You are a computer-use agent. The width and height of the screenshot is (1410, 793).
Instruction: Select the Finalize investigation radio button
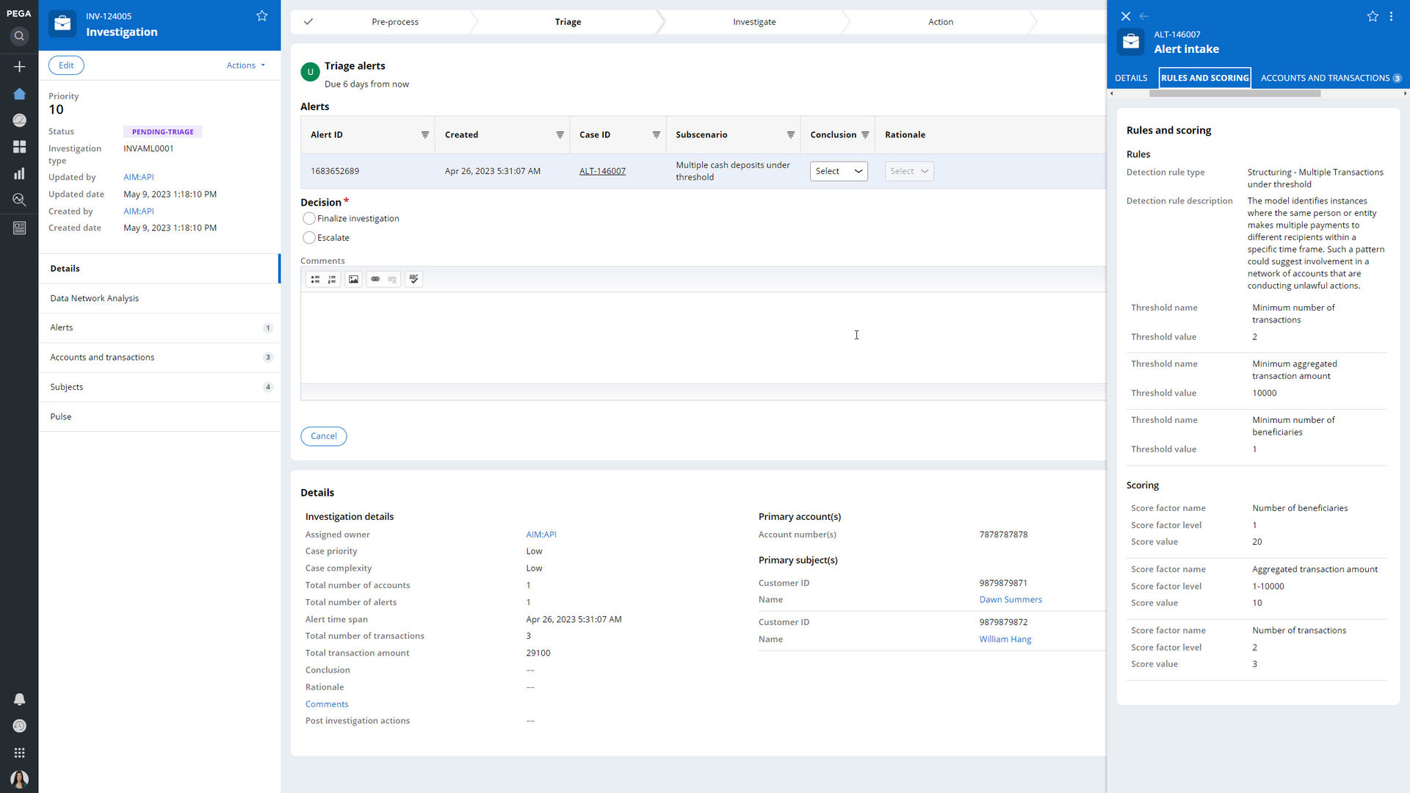(309, 218)
